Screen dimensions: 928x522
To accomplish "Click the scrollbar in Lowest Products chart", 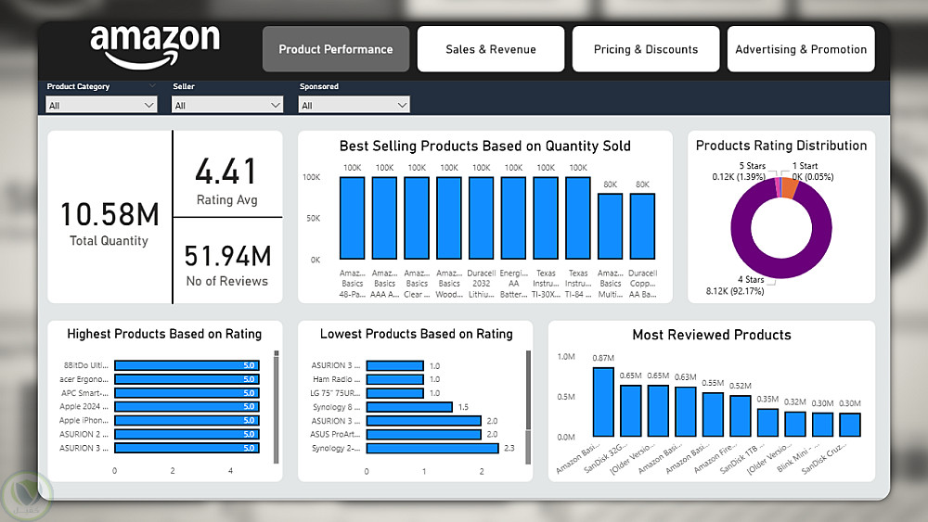I will 529,407.
